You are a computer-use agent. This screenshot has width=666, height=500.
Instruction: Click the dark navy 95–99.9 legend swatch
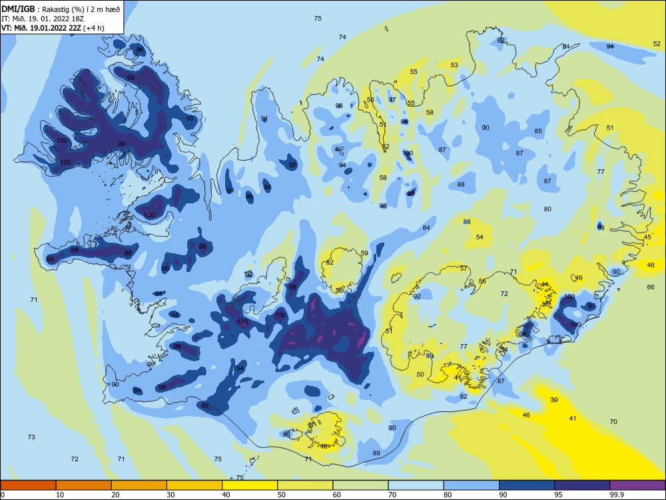tap(582, 485)
